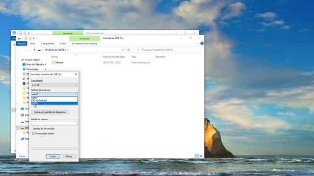Choose FAT32 (Padrão) from the list

54,100
